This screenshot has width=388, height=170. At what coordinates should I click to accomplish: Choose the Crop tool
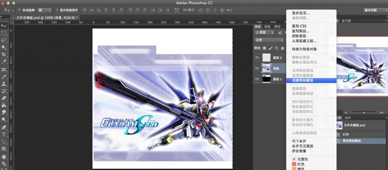click(x=4, y=55)
